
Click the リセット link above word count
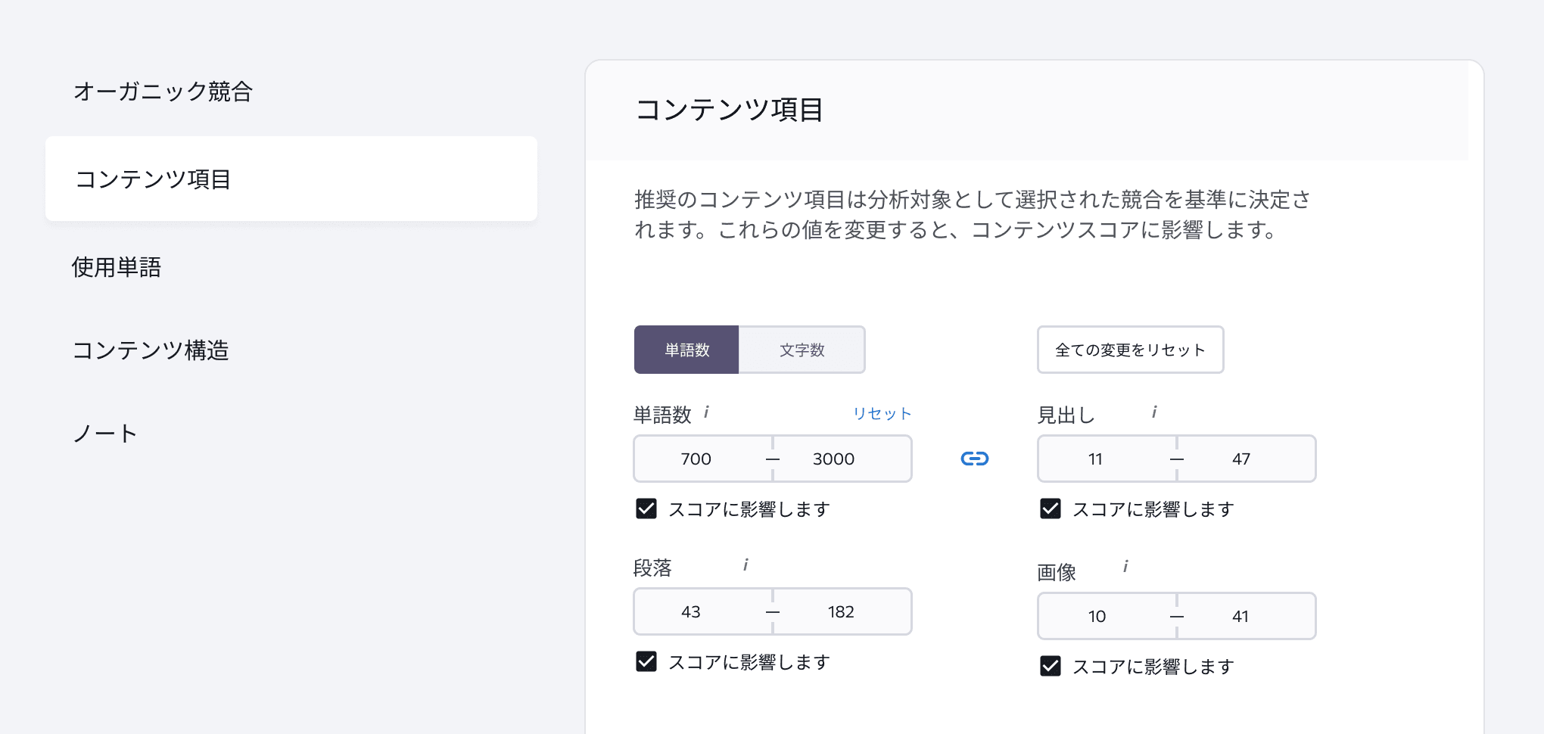point(880,413)
